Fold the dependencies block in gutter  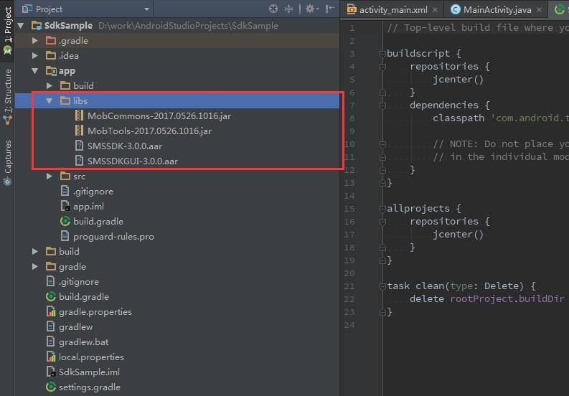[x=382, y=105]
